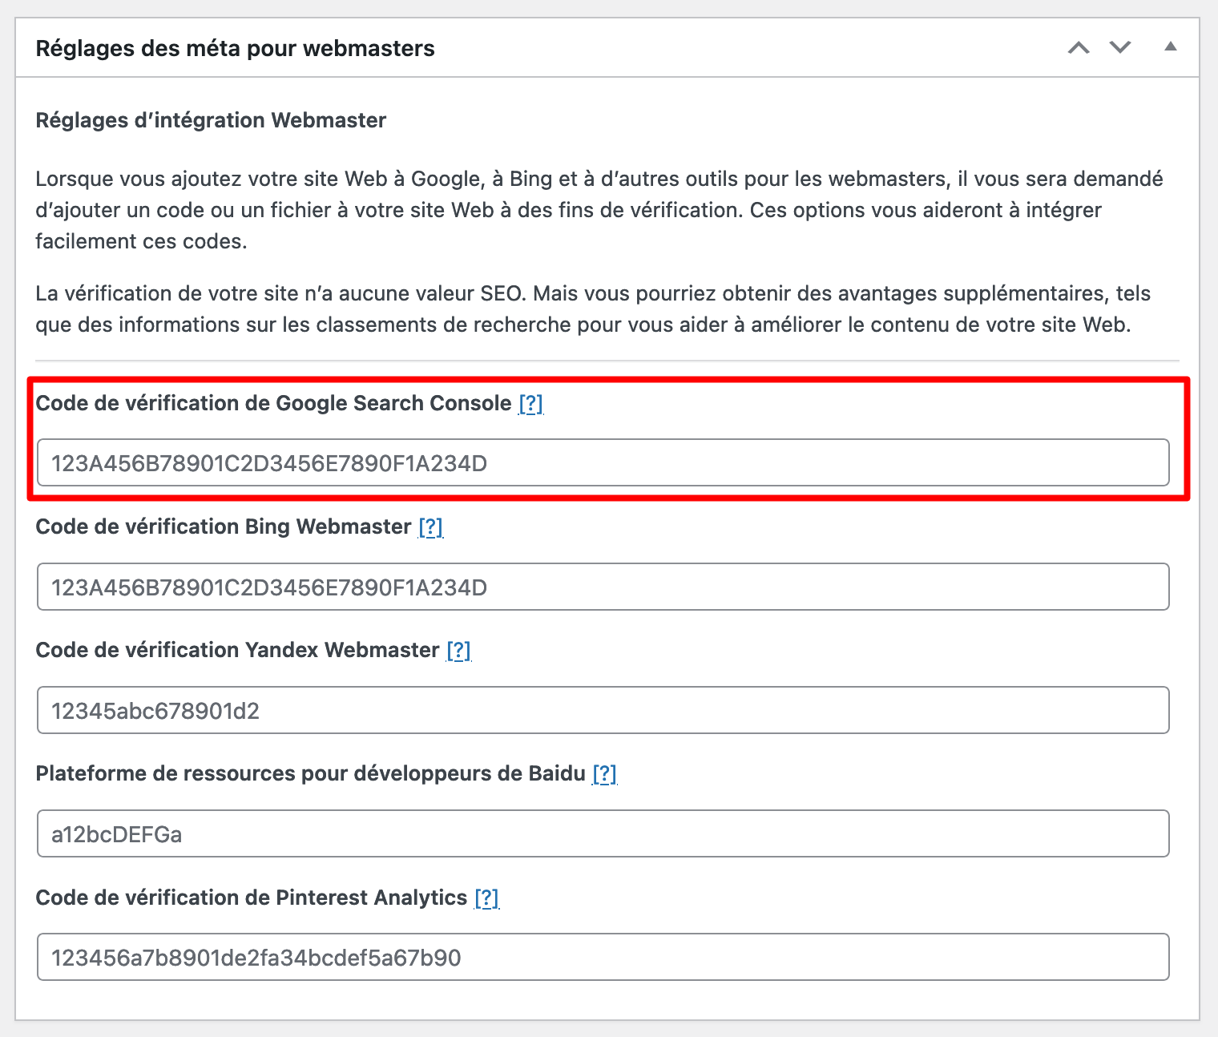1218x1037 pixels.
Task: Select the Baidu code 'a12bcDEFGa'
Action: coord(117,833)
